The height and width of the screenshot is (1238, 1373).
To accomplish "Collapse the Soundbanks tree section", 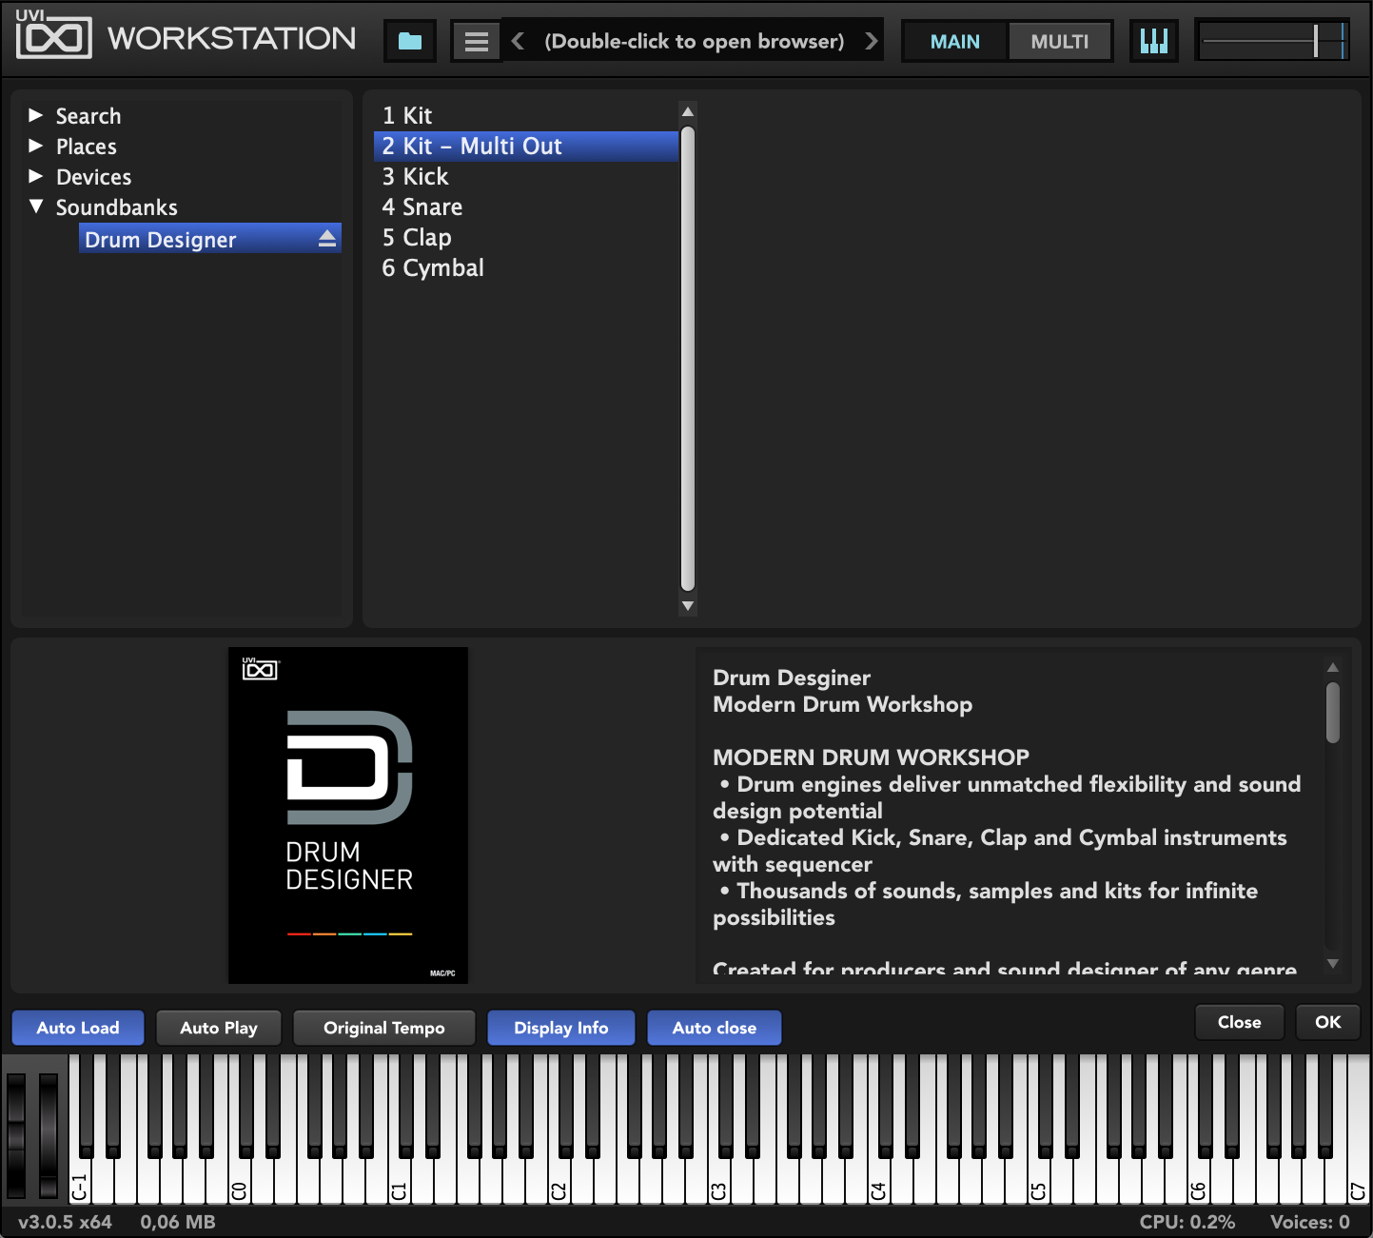I will [36, 206].
